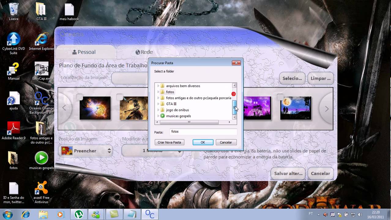
Task: Click the folder tree horizontal scrollbar thumb
Action: pyautogui.click(x=189, y=122)
